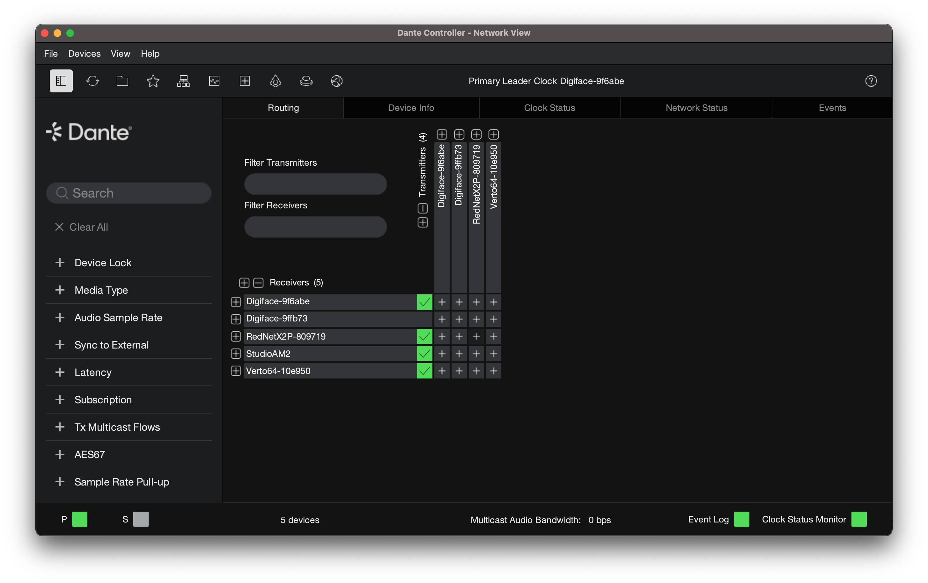Expand the Digiface-9f6abe transmitter column
Screen dimensions: 928x583
click(x=442, y=134)
